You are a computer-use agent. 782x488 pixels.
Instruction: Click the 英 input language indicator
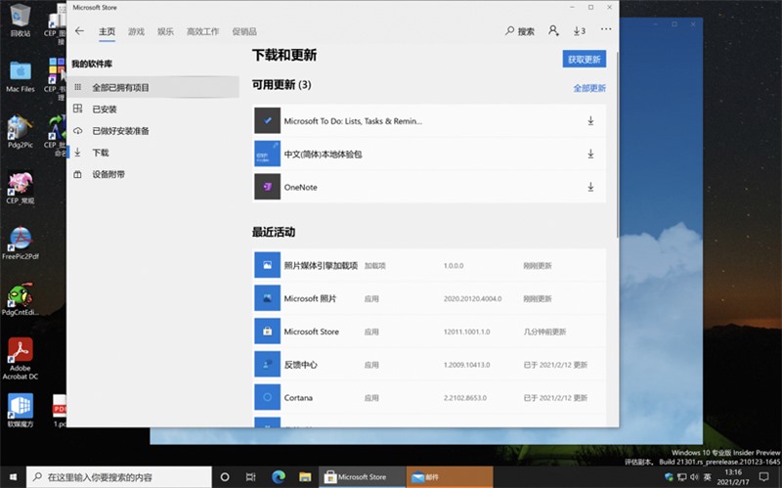(707, 477)
